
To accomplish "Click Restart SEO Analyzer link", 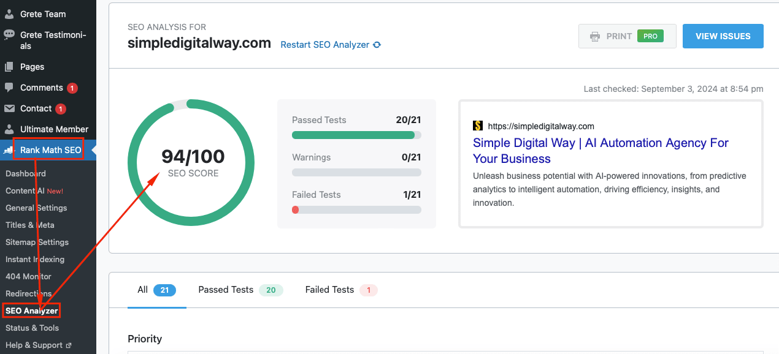I will tap(324, 45).
